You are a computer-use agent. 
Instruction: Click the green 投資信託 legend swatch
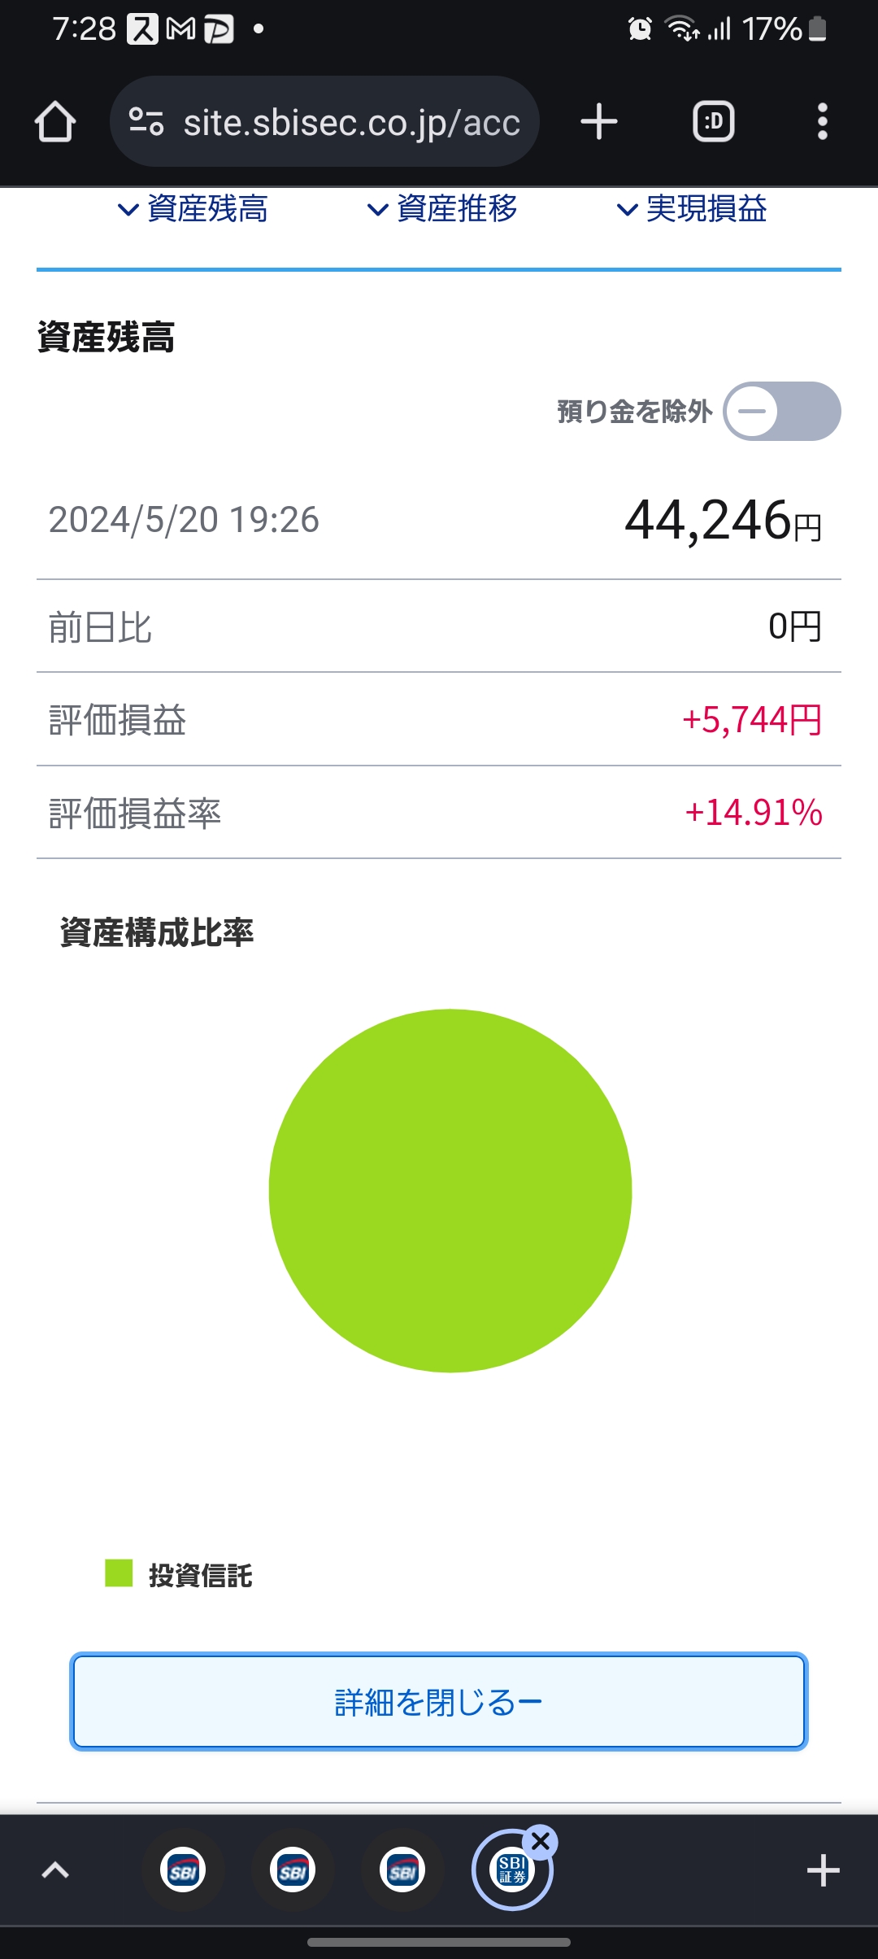click(119, 1573)
